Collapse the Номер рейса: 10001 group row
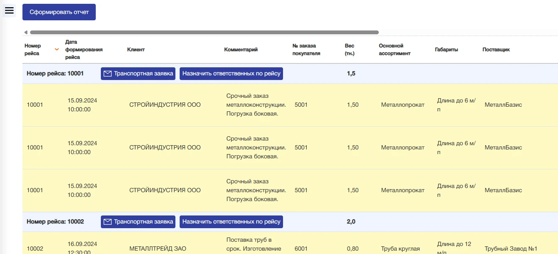The image size is (558, 254). [55, 74]
